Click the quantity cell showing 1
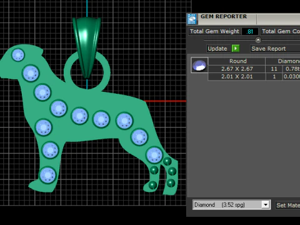Viewport: 300px width, 225px height. coord(274,76)
